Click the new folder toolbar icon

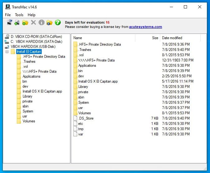click(x=25, y=23)
